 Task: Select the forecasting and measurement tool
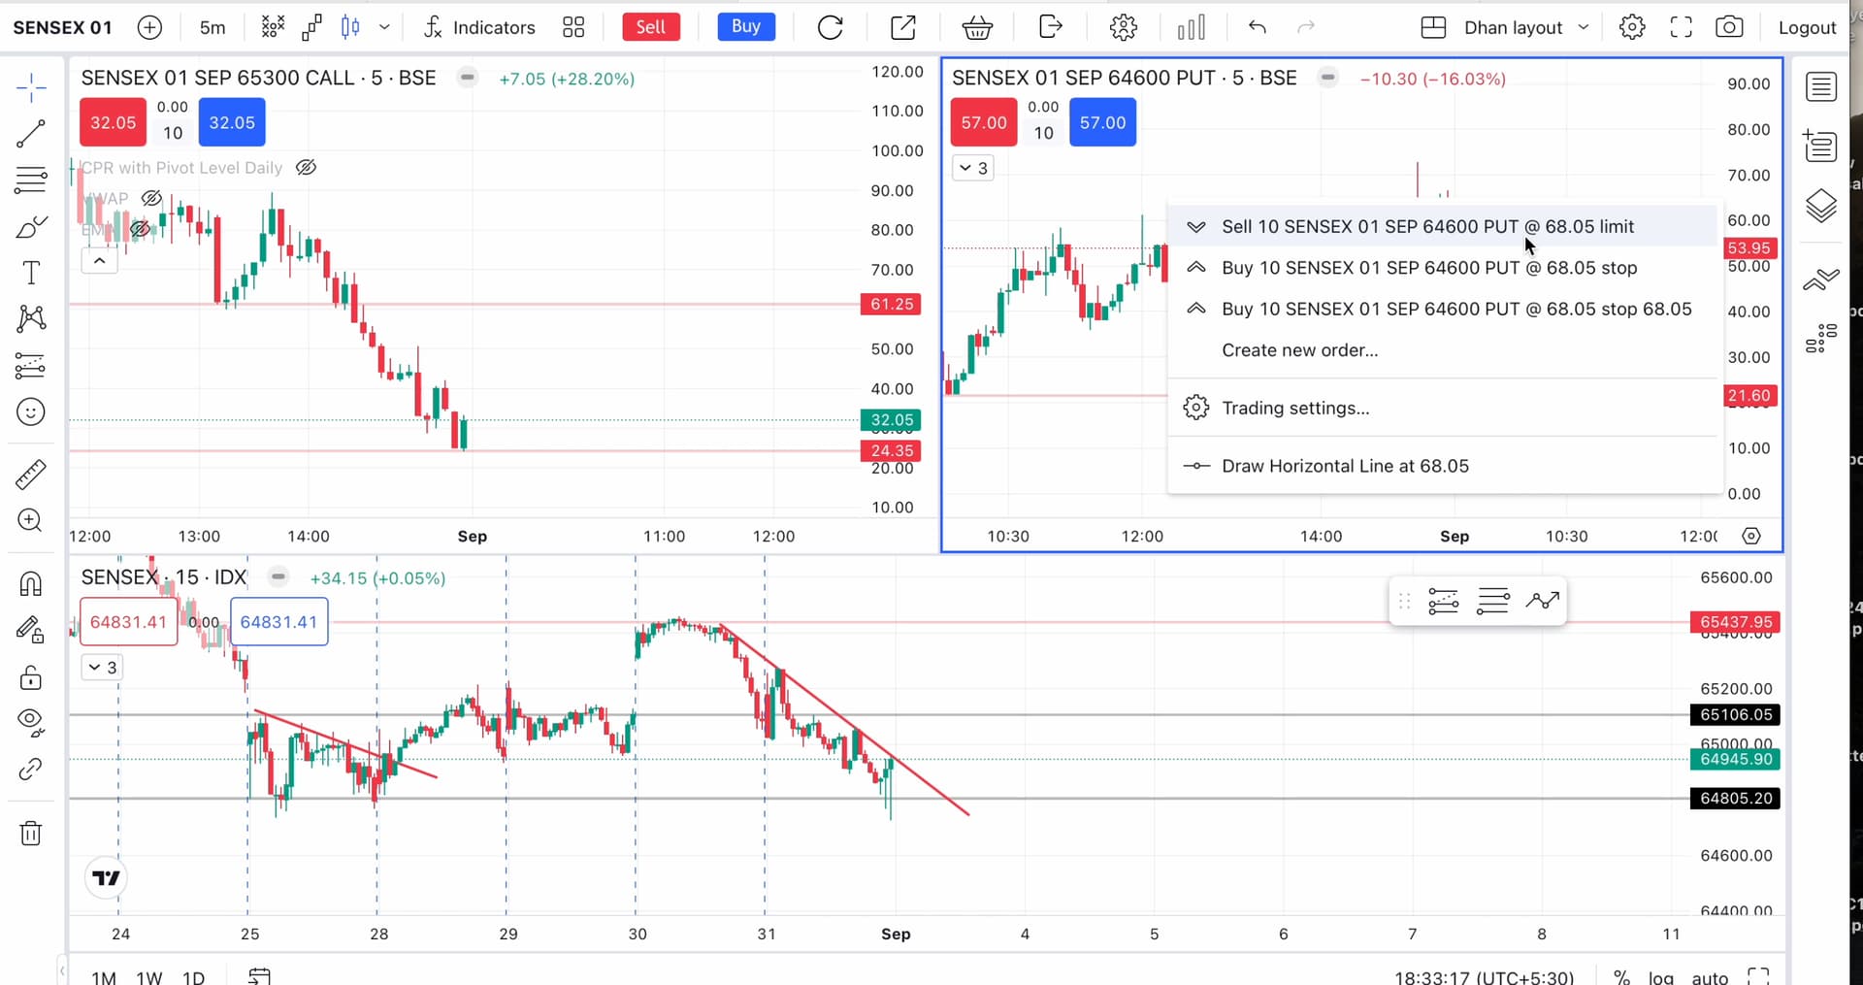31,366
